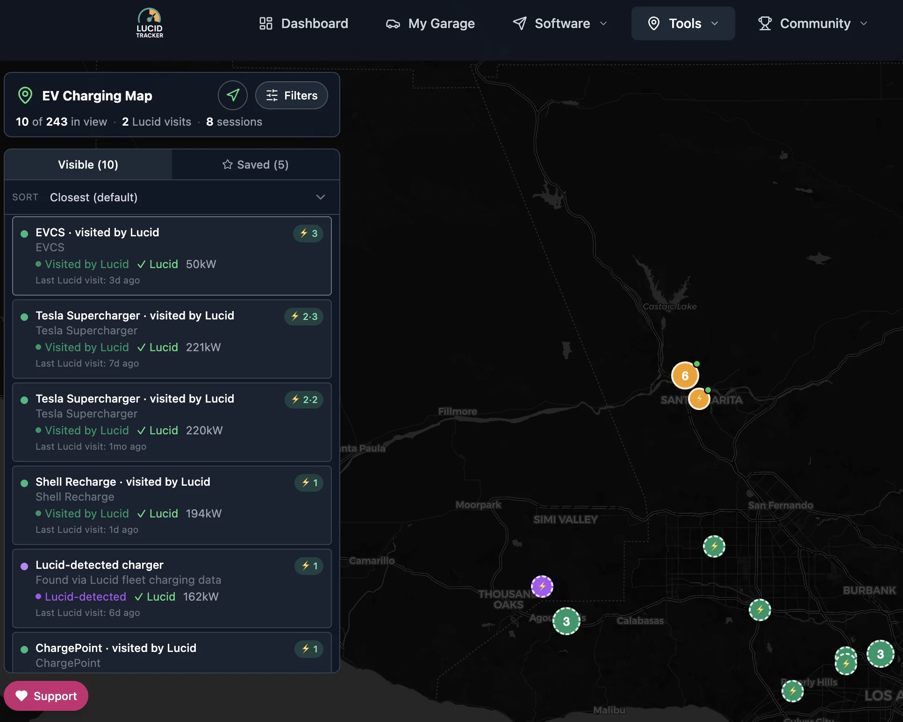Click the My Garage car icon
Screen dimensions: 903x722
tap(393, 24)
